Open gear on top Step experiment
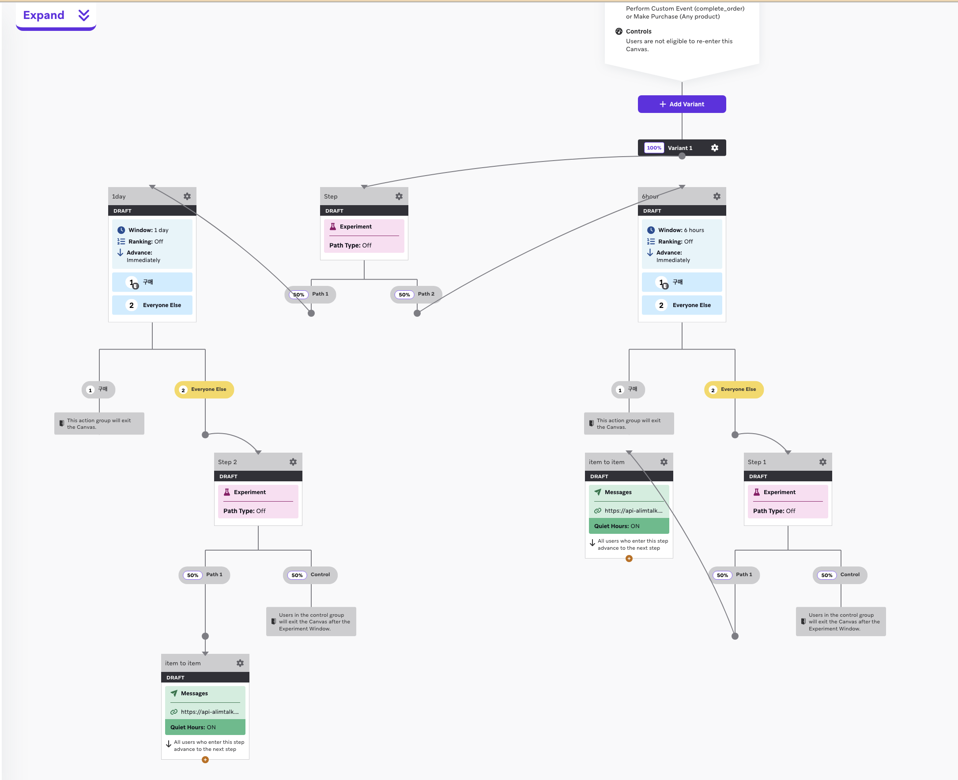The image size is (958, 780). pyautogui.click(x=399, y=196)
